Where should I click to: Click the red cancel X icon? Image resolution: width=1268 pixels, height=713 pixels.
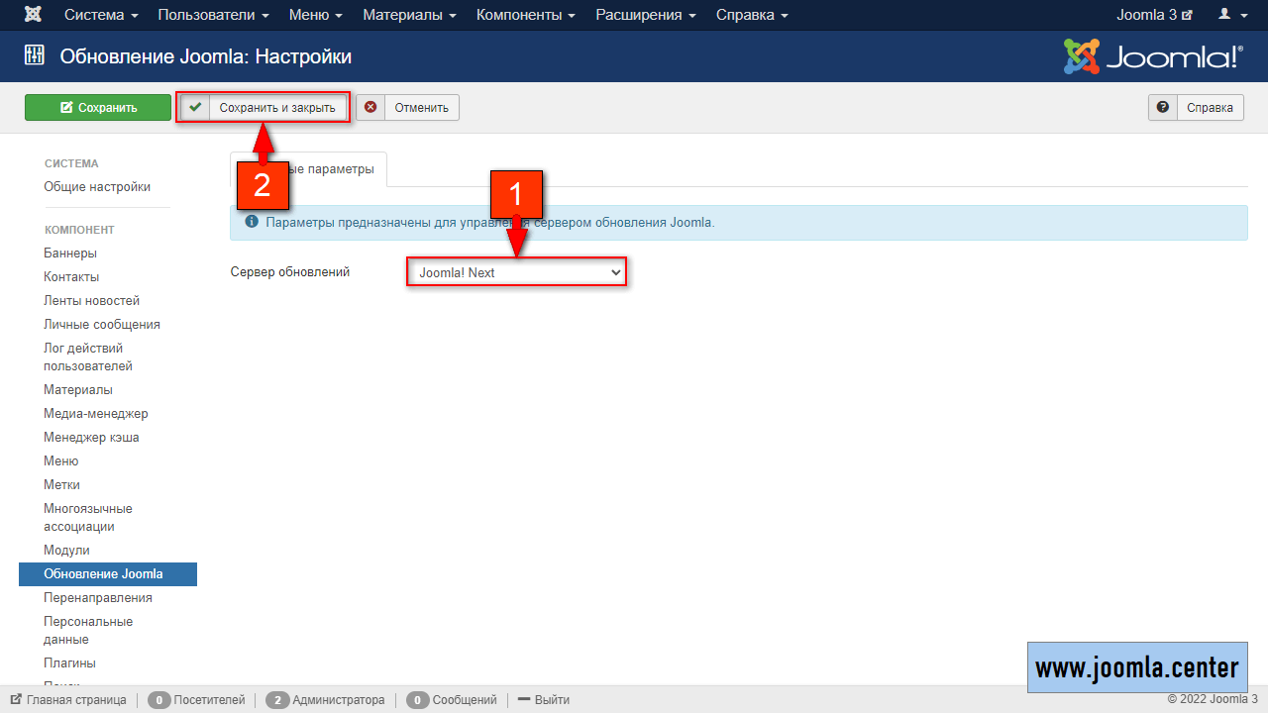click(370, 108)
